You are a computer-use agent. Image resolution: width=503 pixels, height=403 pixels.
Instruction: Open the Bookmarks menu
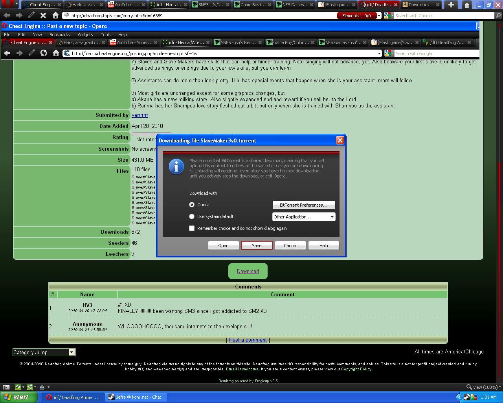59,35
